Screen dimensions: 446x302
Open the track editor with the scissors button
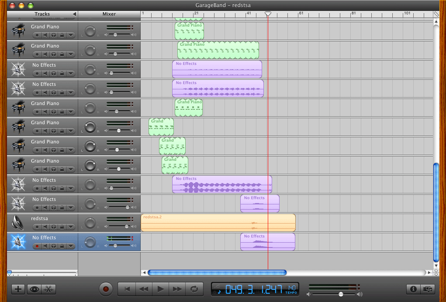[48, 289]
